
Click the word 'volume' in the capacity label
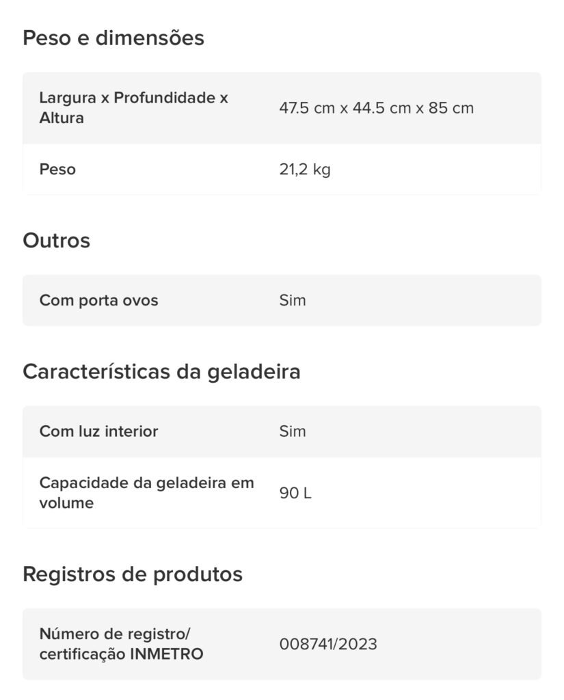click(66, 503)
